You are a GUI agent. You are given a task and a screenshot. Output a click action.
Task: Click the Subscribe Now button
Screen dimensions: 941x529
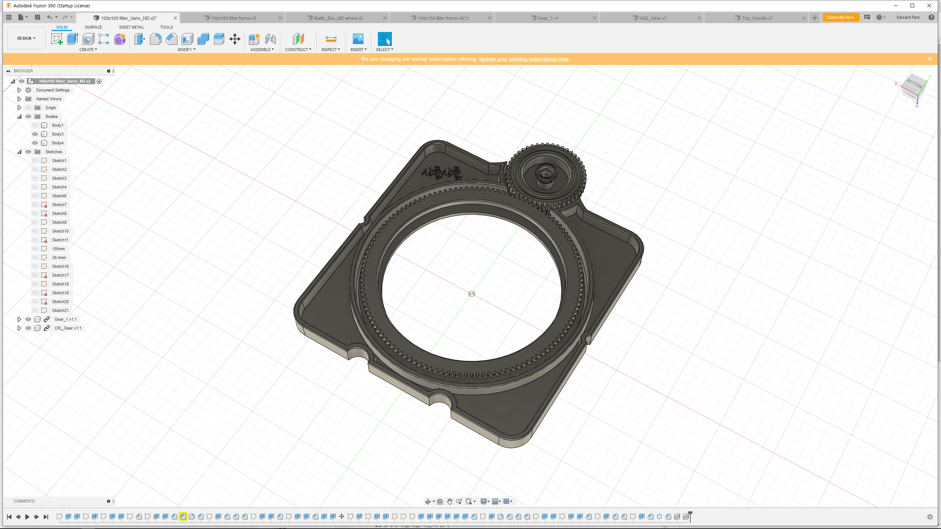(840, 17)
